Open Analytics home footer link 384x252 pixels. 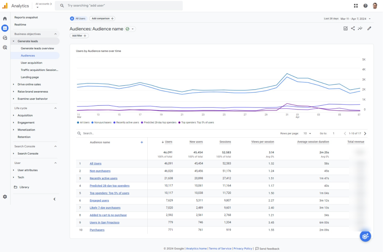pyautogui.click(x=196, y=249)
